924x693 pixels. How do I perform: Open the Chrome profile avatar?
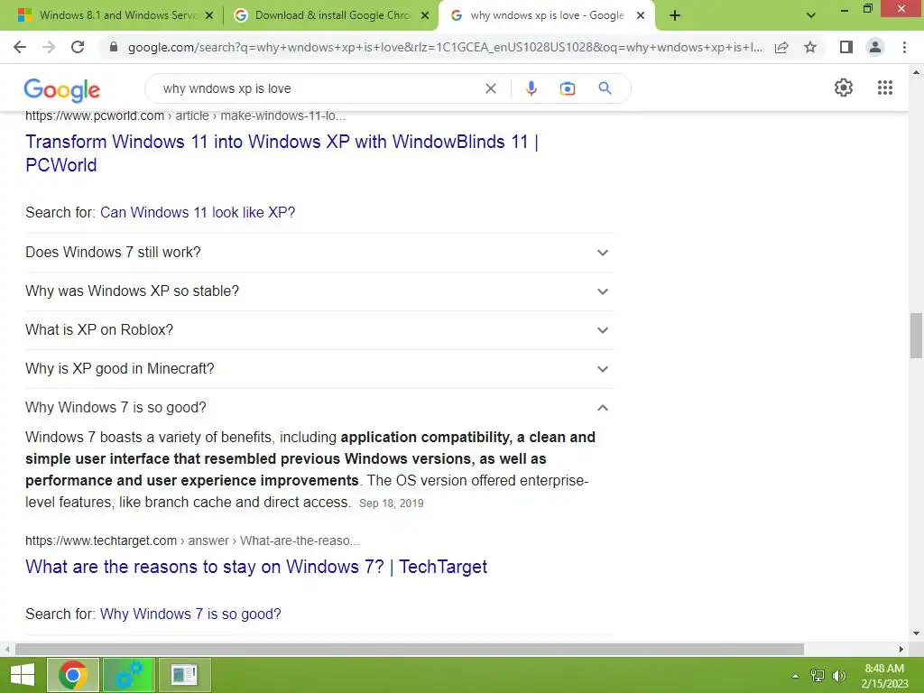875,47
